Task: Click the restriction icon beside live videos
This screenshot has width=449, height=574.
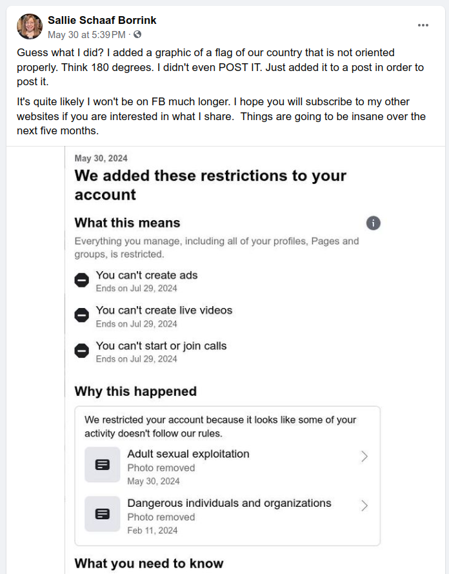Action: tap(81, 315)
